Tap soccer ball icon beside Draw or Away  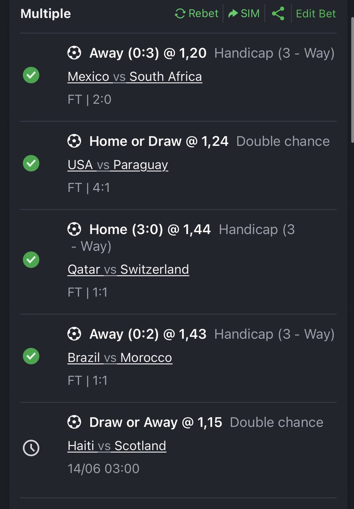(x=74, y=422)
